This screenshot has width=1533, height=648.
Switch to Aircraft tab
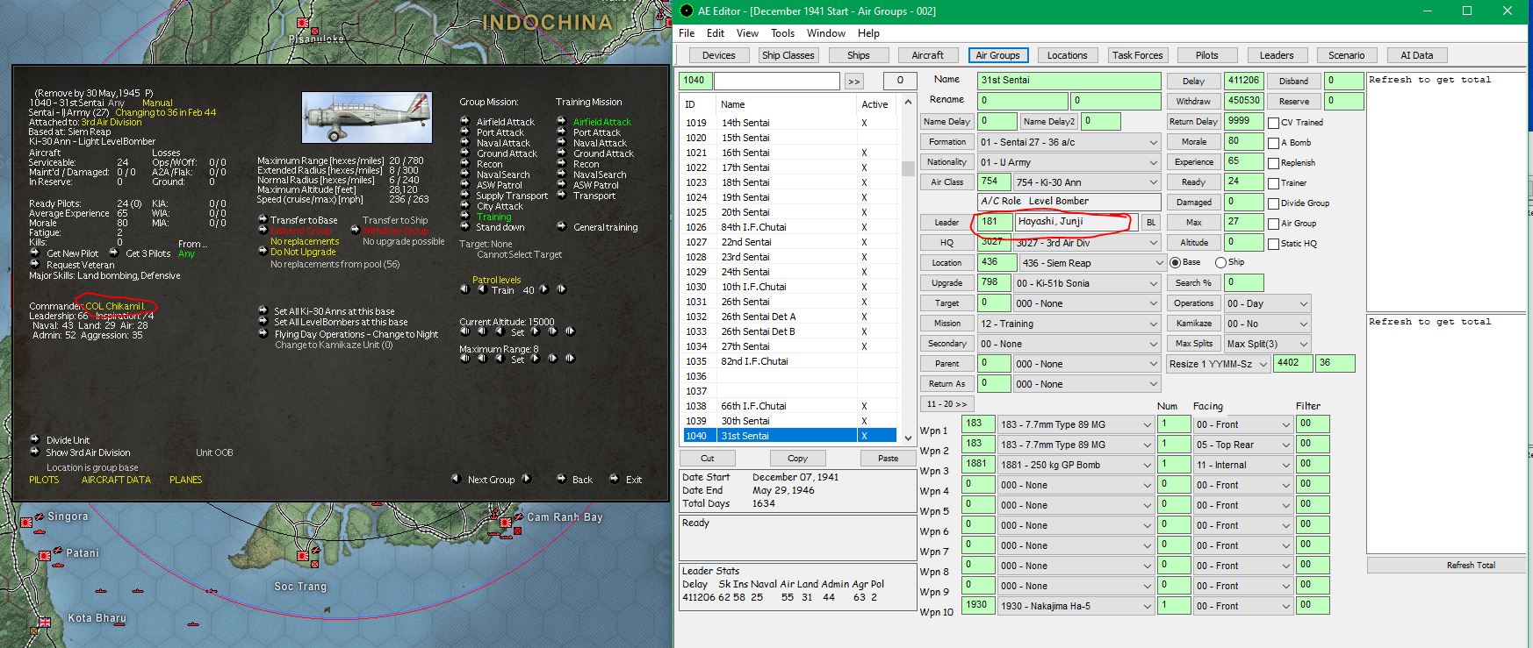[927, 55]
